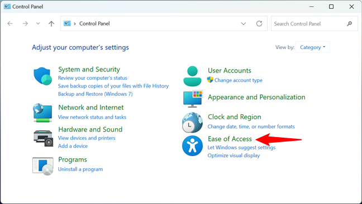Open the Ease of Access round icon

[192, 145]
